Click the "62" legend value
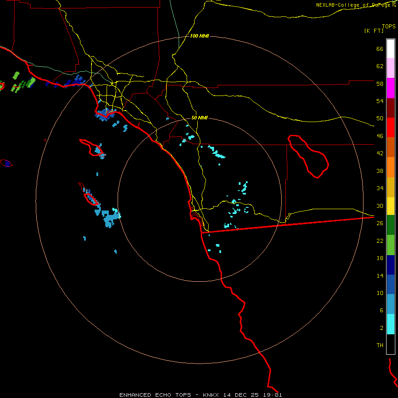The height and width of the screenshot is (398, 398). 380,66
